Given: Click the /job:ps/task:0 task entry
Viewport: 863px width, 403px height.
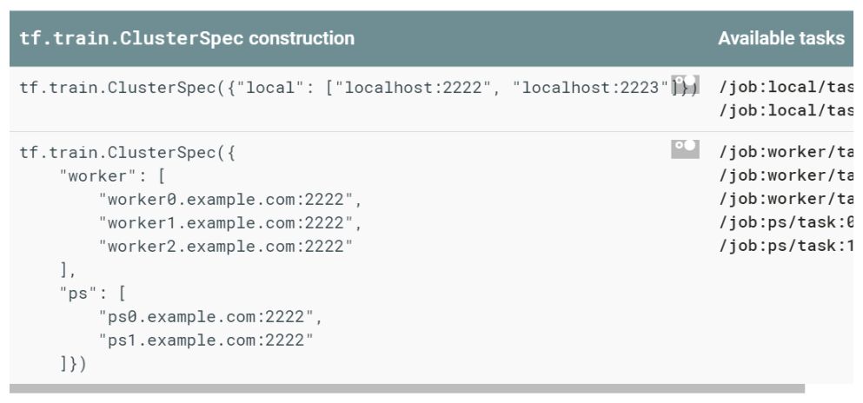Looking at the screenshot, I should 786,222.
